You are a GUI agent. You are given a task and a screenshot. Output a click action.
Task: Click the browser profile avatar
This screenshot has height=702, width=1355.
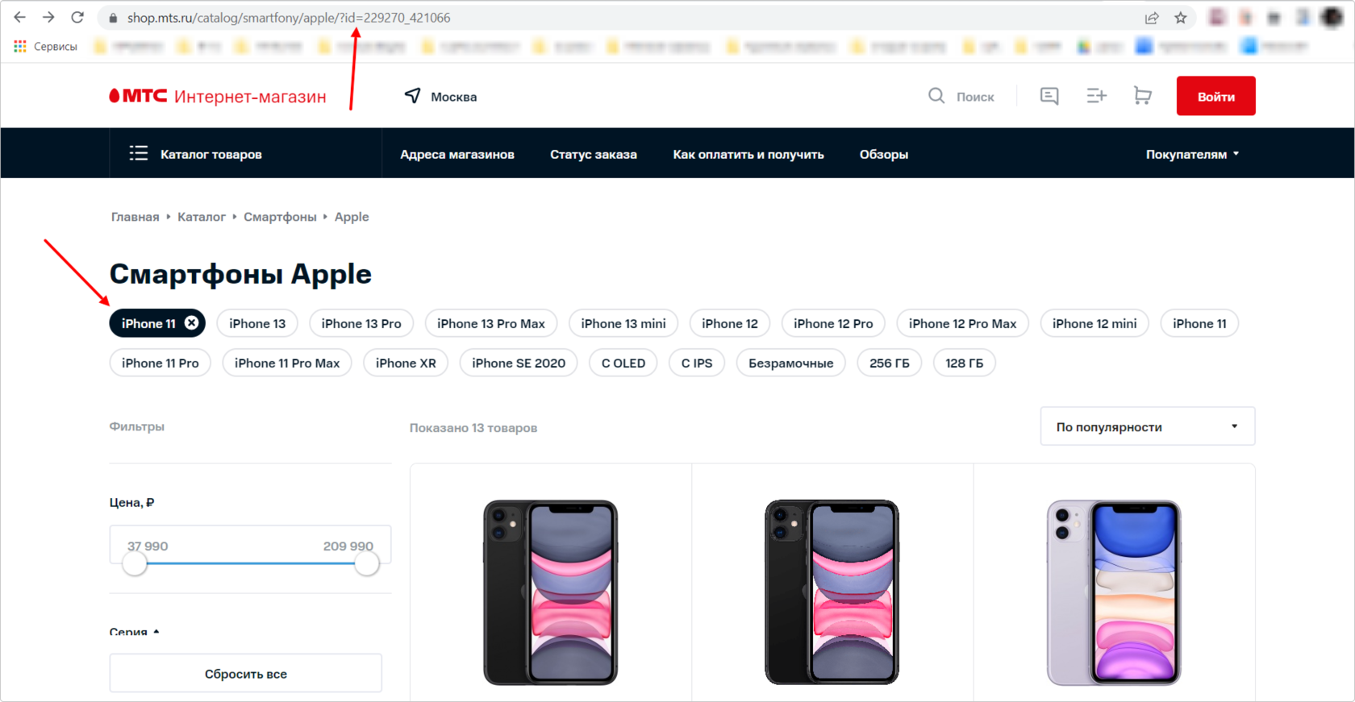[x=1332, y=17]
